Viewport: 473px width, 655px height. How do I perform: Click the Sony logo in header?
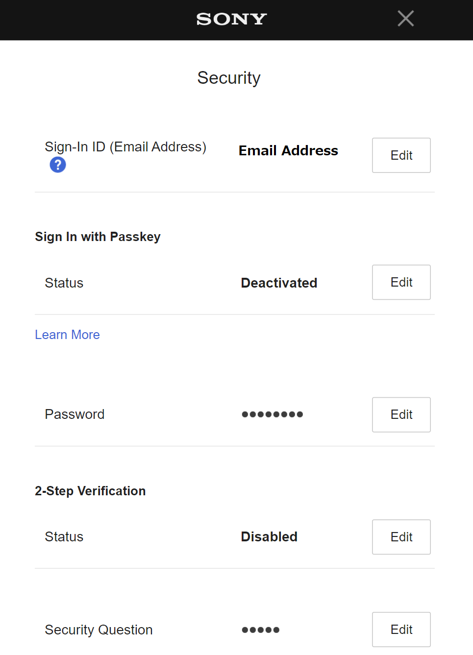(x=231, y=19)
